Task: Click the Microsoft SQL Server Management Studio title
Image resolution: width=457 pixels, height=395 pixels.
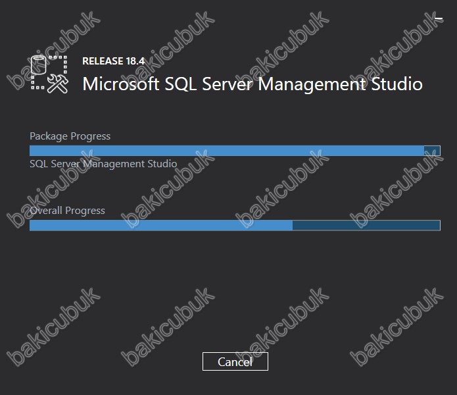Action: click(253, 84)
